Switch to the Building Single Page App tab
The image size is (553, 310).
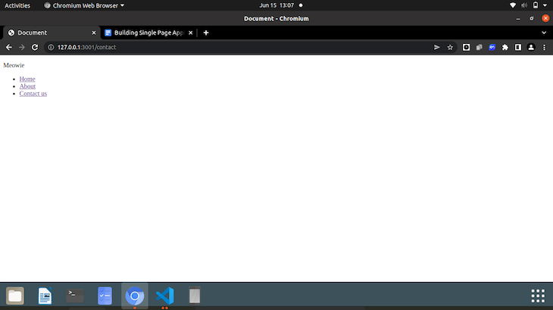[x=148, y=33]
